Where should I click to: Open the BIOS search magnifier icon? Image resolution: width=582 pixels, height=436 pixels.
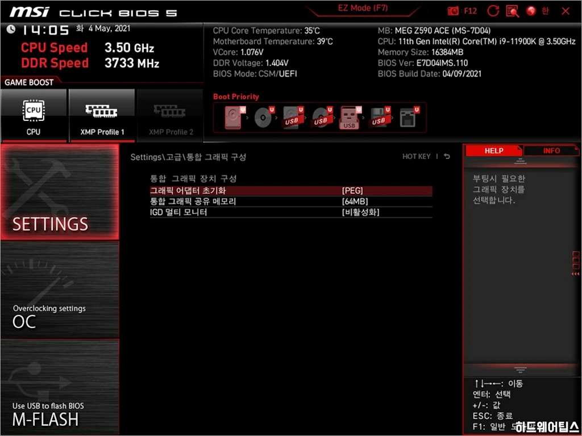[513, 11]
